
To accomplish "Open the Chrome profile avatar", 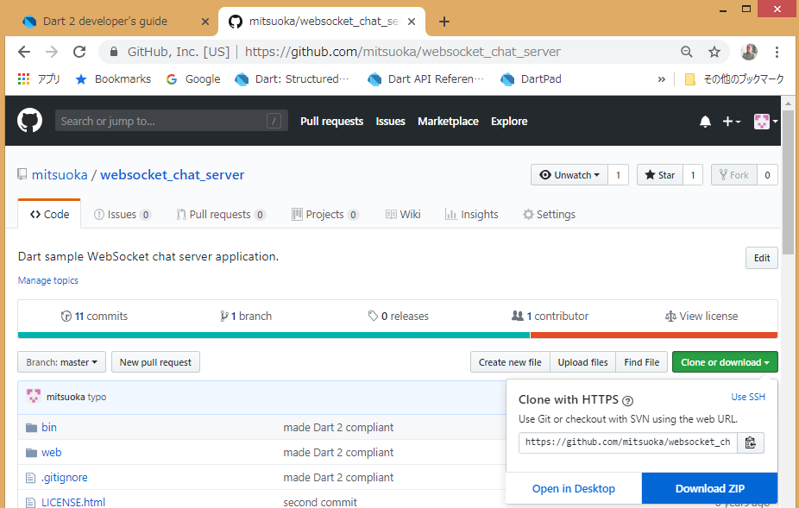I will click(x=749, y=52).
